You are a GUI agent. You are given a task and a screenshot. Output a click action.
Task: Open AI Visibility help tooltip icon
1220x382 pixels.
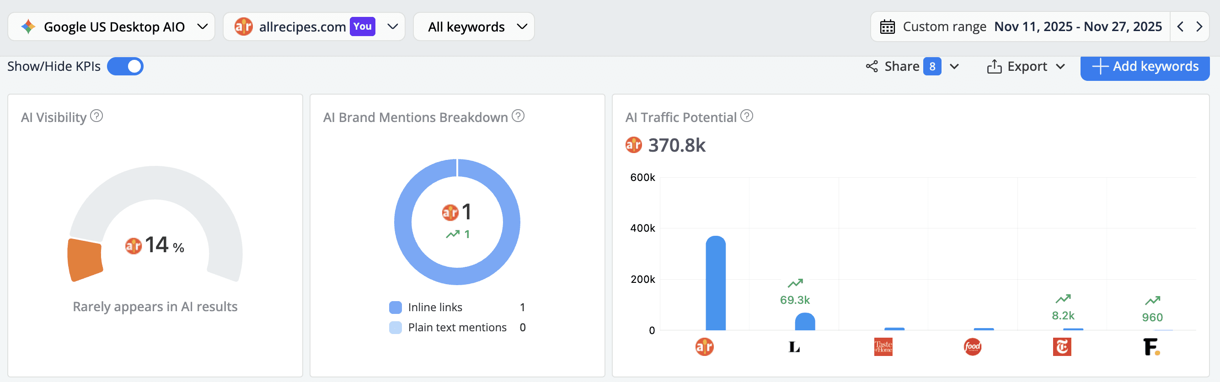point(96,116)
